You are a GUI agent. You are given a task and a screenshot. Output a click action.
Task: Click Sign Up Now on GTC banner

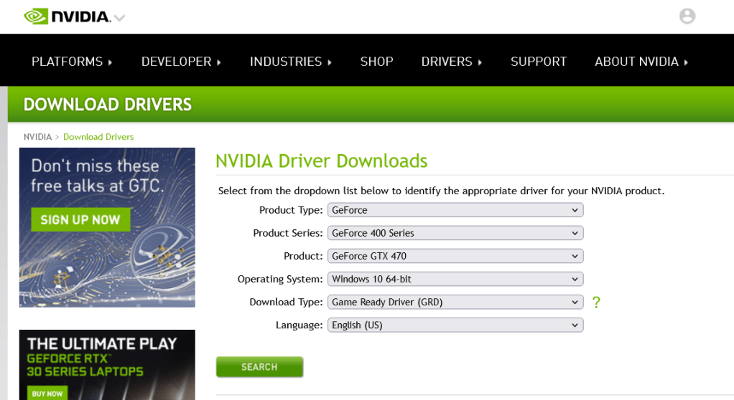point(80,219)
